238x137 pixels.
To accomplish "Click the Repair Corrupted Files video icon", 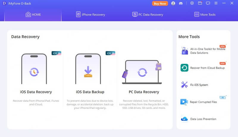I will pos(184,102).
